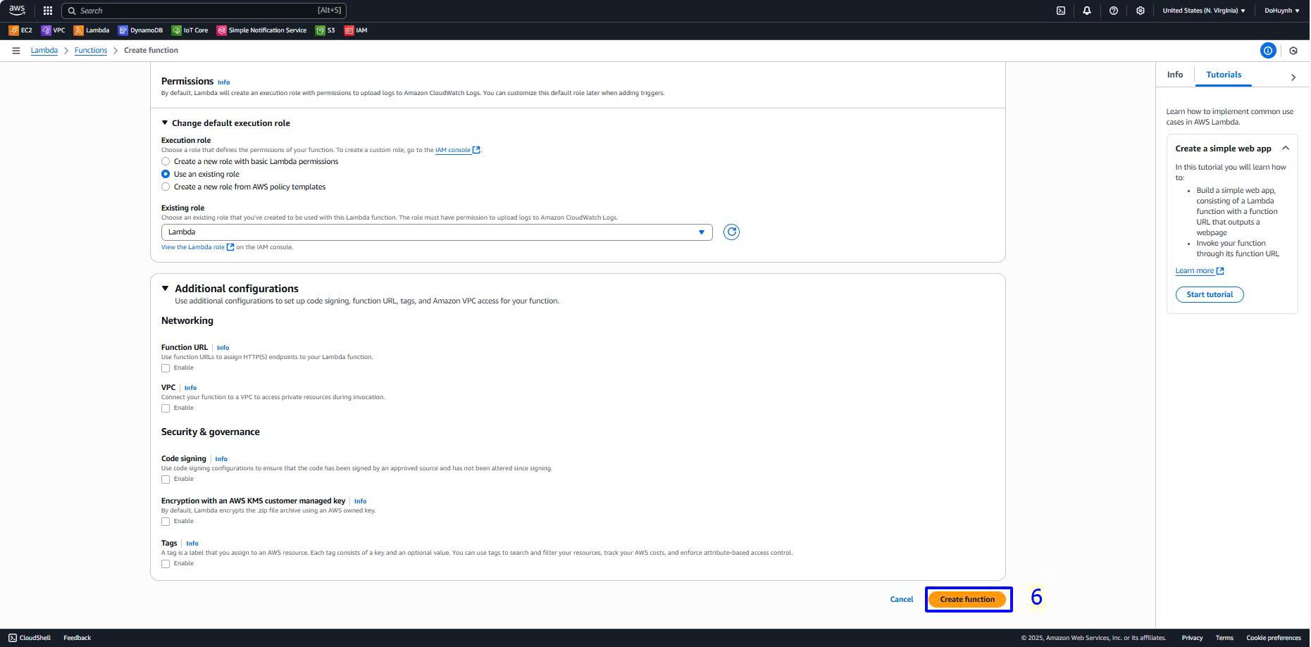The image size is (1311, 647).
Task: Select Create a new role with basic Lambda permissions
Action: [166, 162]
